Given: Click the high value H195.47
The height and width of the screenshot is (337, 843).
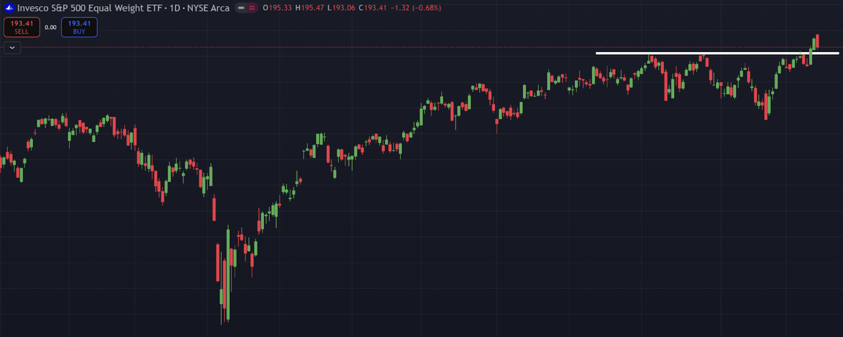Looking at the screenshot, I should point(310,8).
